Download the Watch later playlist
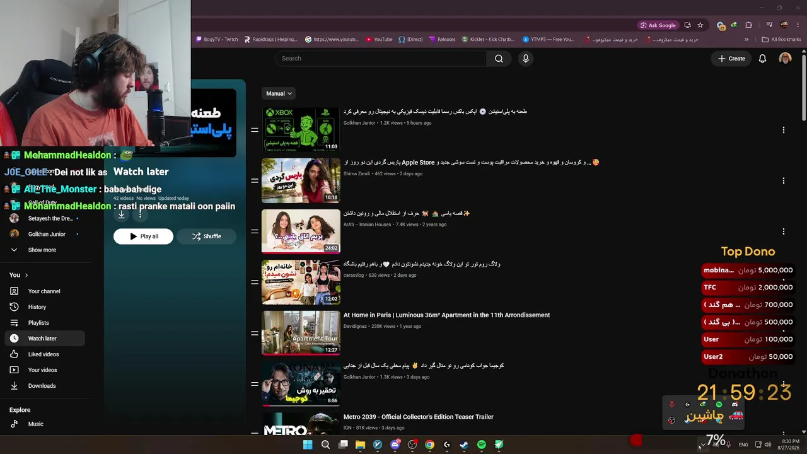Viewport: 807px width, 454px height. click(122, 215)
